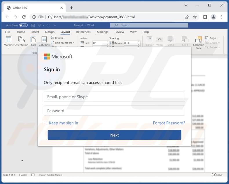Click Page 1 of 1 status
This screenshot has width=229, height=184.
click(9, 175)
